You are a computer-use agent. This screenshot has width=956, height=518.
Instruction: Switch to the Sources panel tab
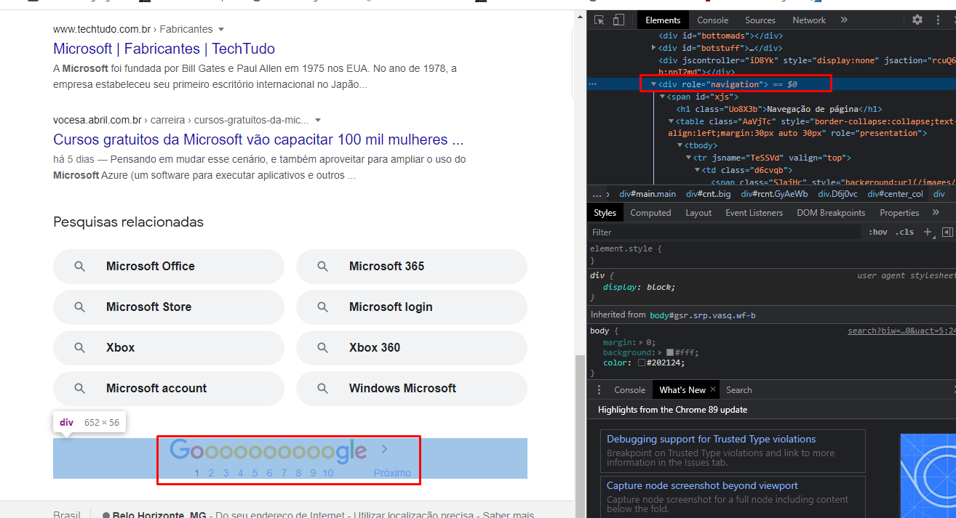pos(760,20)
